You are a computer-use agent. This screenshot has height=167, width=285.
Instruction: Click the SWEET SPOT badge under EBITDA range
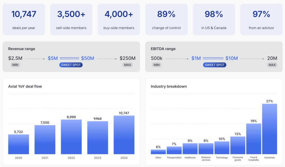215,65
